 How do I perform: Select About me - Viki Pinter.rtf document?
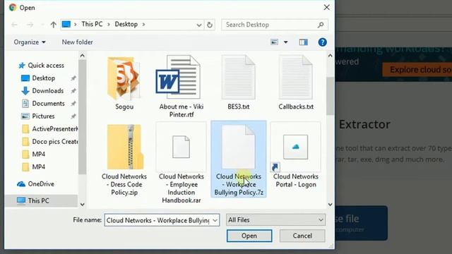click(x=181, y=86)
